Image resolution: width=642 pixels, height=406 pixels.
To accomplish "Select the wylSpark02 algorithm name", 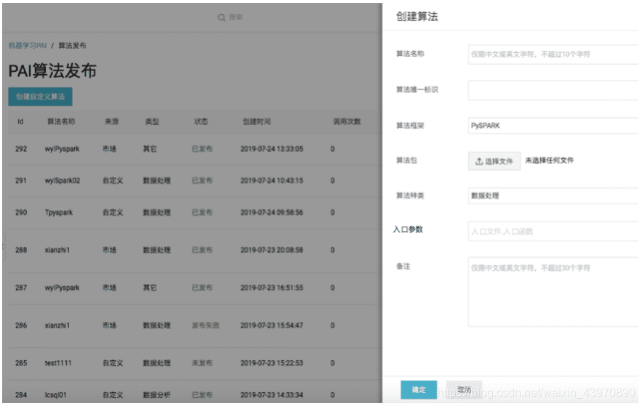I will 63,181.
